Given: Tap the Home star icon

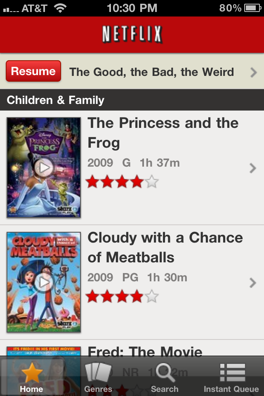Looking at the screenshot, I should click(32, 373).
